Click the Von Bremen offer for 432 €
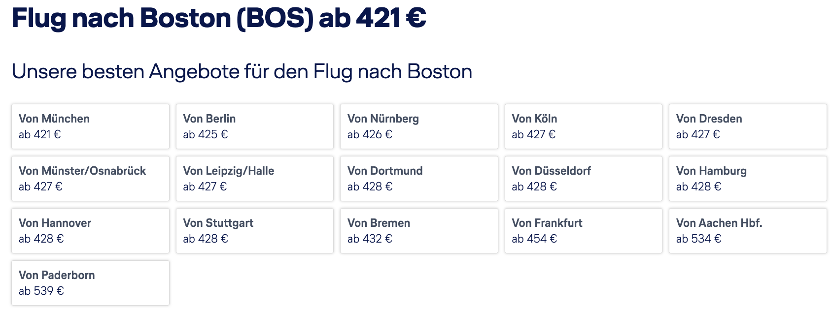 (419, 231)
